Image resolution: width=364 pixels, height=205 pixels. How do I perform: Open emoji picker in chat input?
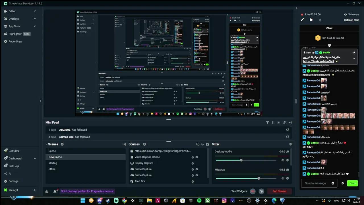pyautogui.click(x=333, y=183)
